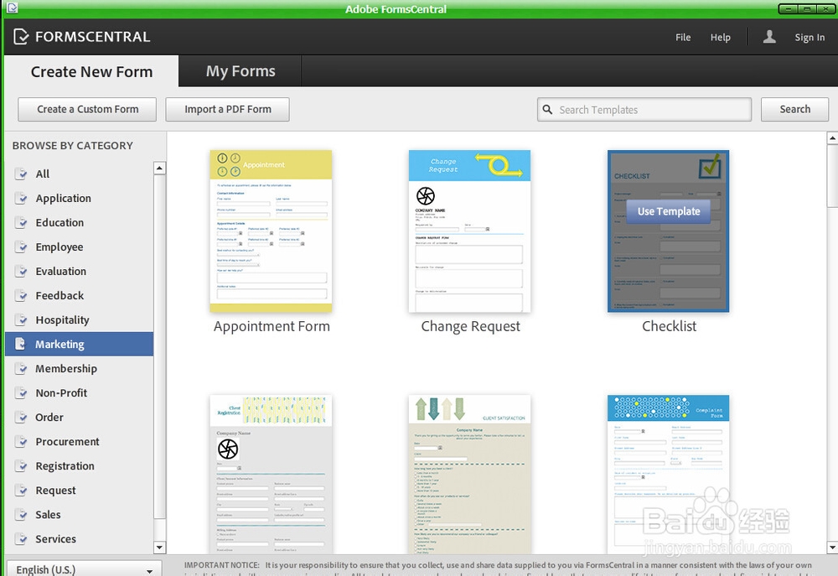Select the Client Registration template thumbnail
This screenshot has width=838, height=576.
tap(271, 474)
